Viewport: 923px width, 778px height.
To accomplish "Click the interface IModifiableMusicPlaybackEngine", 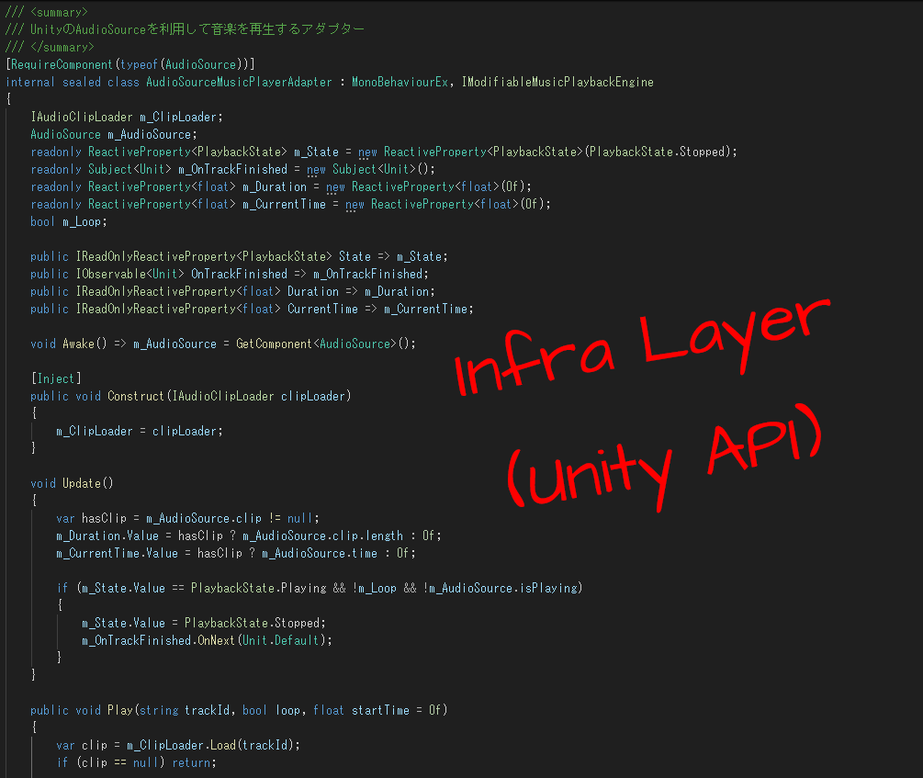I will pos(557,82).
